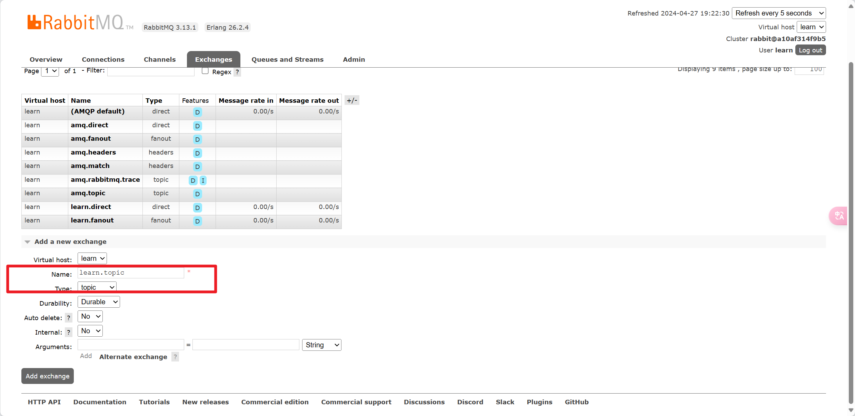Open the Durability dropdown

point(99,302)
